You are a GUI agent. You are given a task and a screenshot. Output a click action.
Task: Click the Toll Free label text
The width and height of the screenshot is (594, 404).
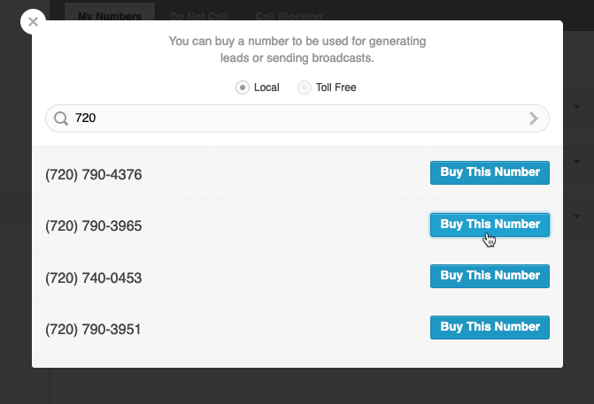point(336,88)
